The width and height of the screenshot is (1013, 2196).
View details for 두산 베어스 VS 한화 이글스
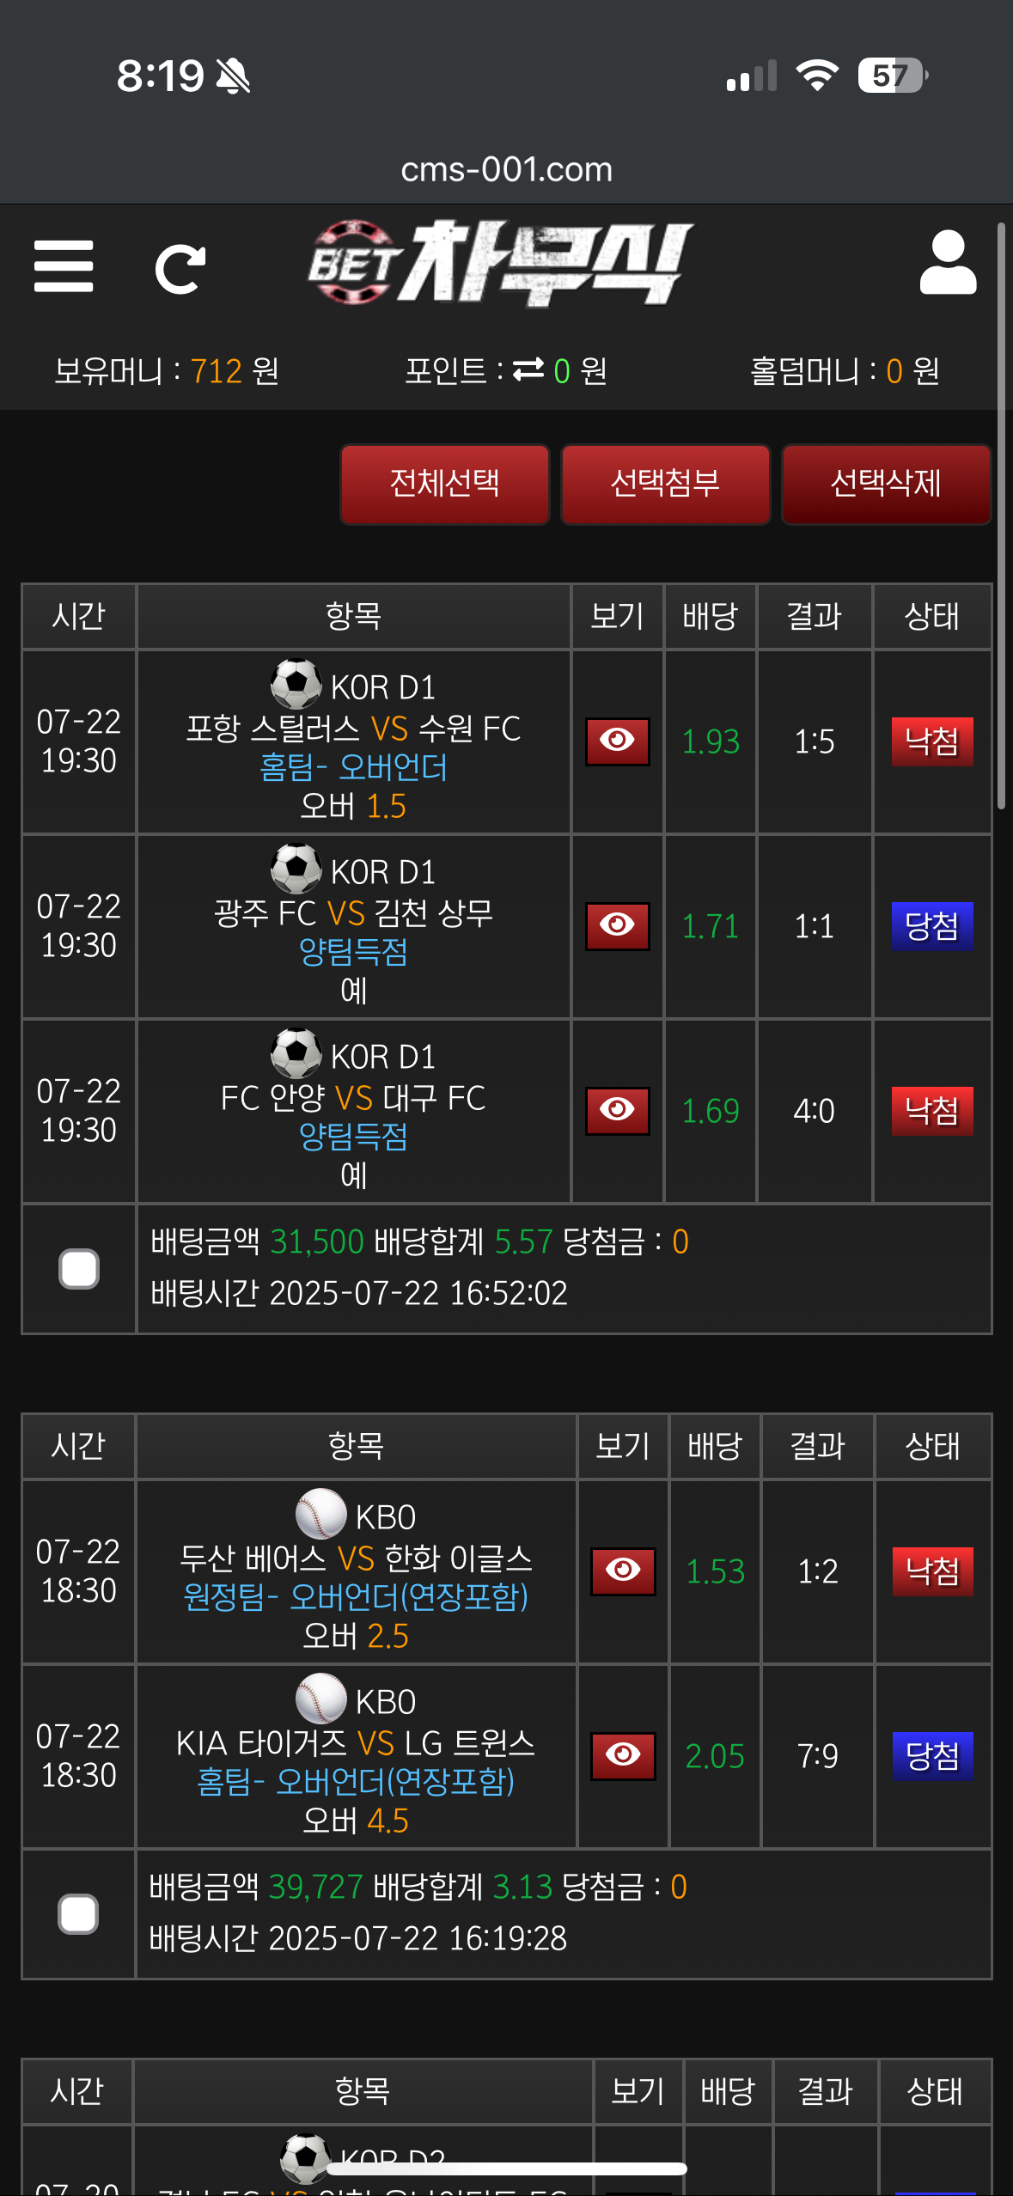[623, 1571]
